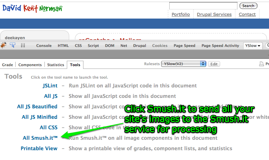Launch the All JS tool
Viewport: 269px width, 160px height.
point(51,96)
